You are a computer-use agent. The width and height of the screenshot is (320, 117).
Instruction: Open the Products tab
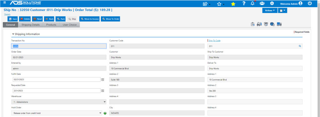[51, 25]
